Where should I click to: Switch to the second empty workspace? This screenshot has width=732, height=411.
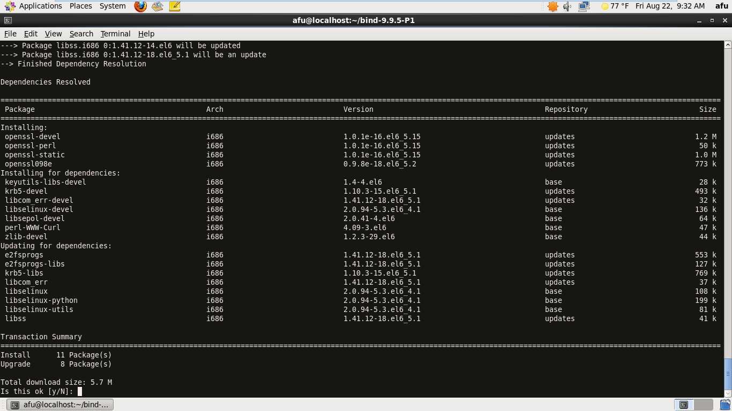pos(703,405)
